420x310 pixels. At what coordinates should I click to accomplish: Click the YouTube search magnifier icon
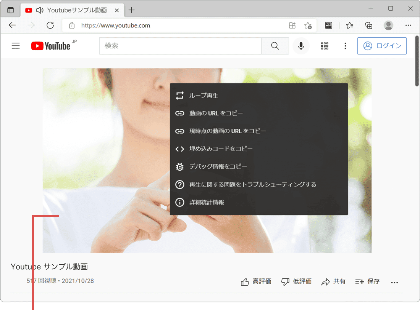[275, 46]
